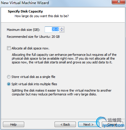The height and width of the screenshot is (130, 126).
Task: Click the Recommended size for Ubuntu text
Action: pyautogui.click(x=33, y=37)
